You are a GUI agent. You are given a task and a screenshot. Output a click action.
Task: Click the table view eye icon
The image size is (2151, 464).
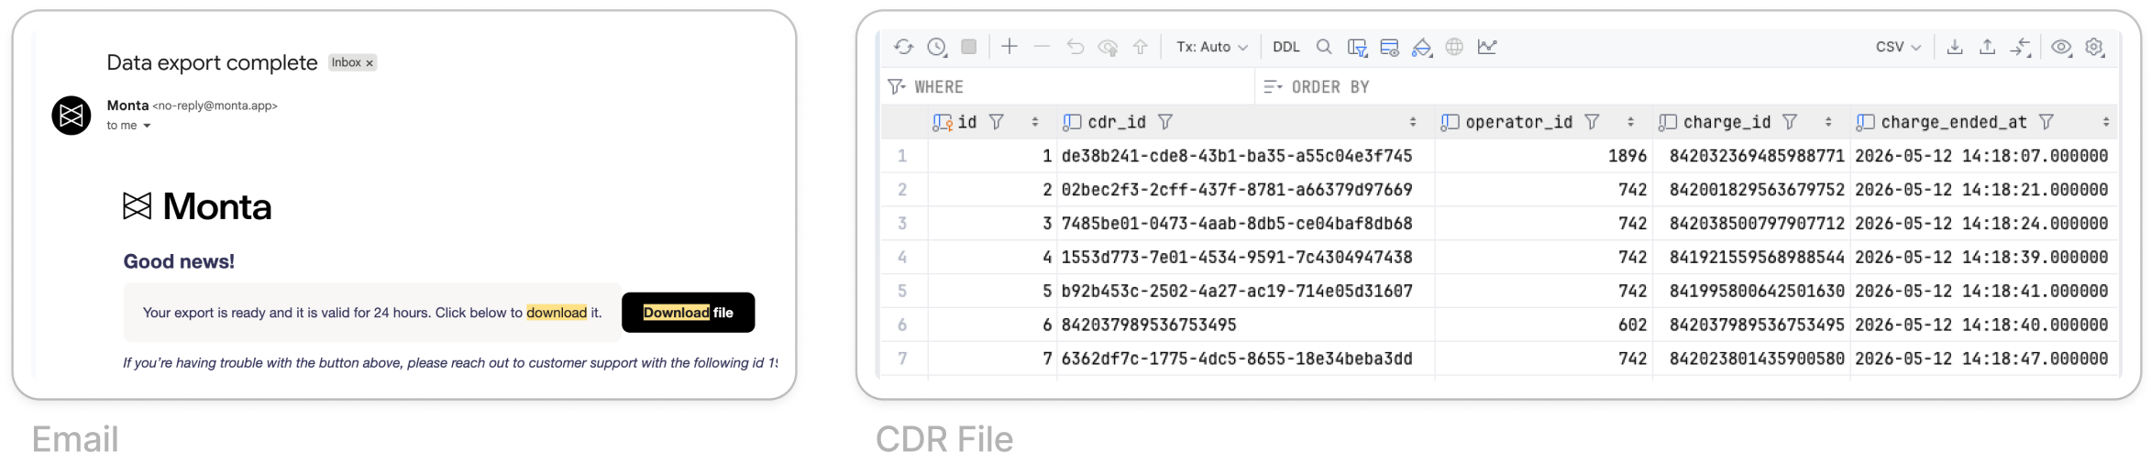(1389, 47)
